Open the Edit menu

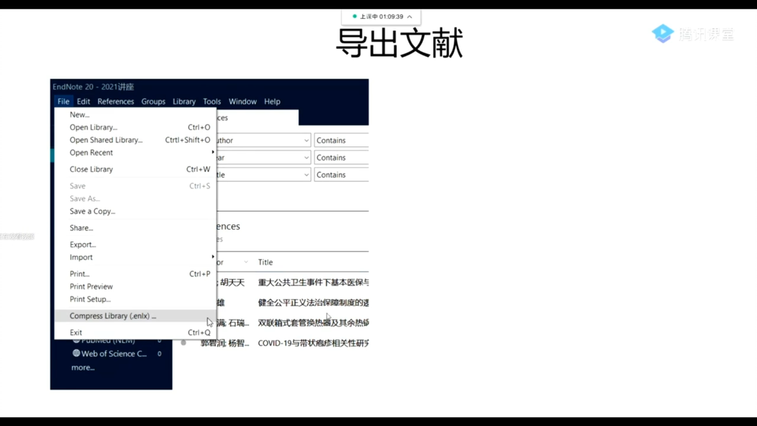(x=83, y=102)
